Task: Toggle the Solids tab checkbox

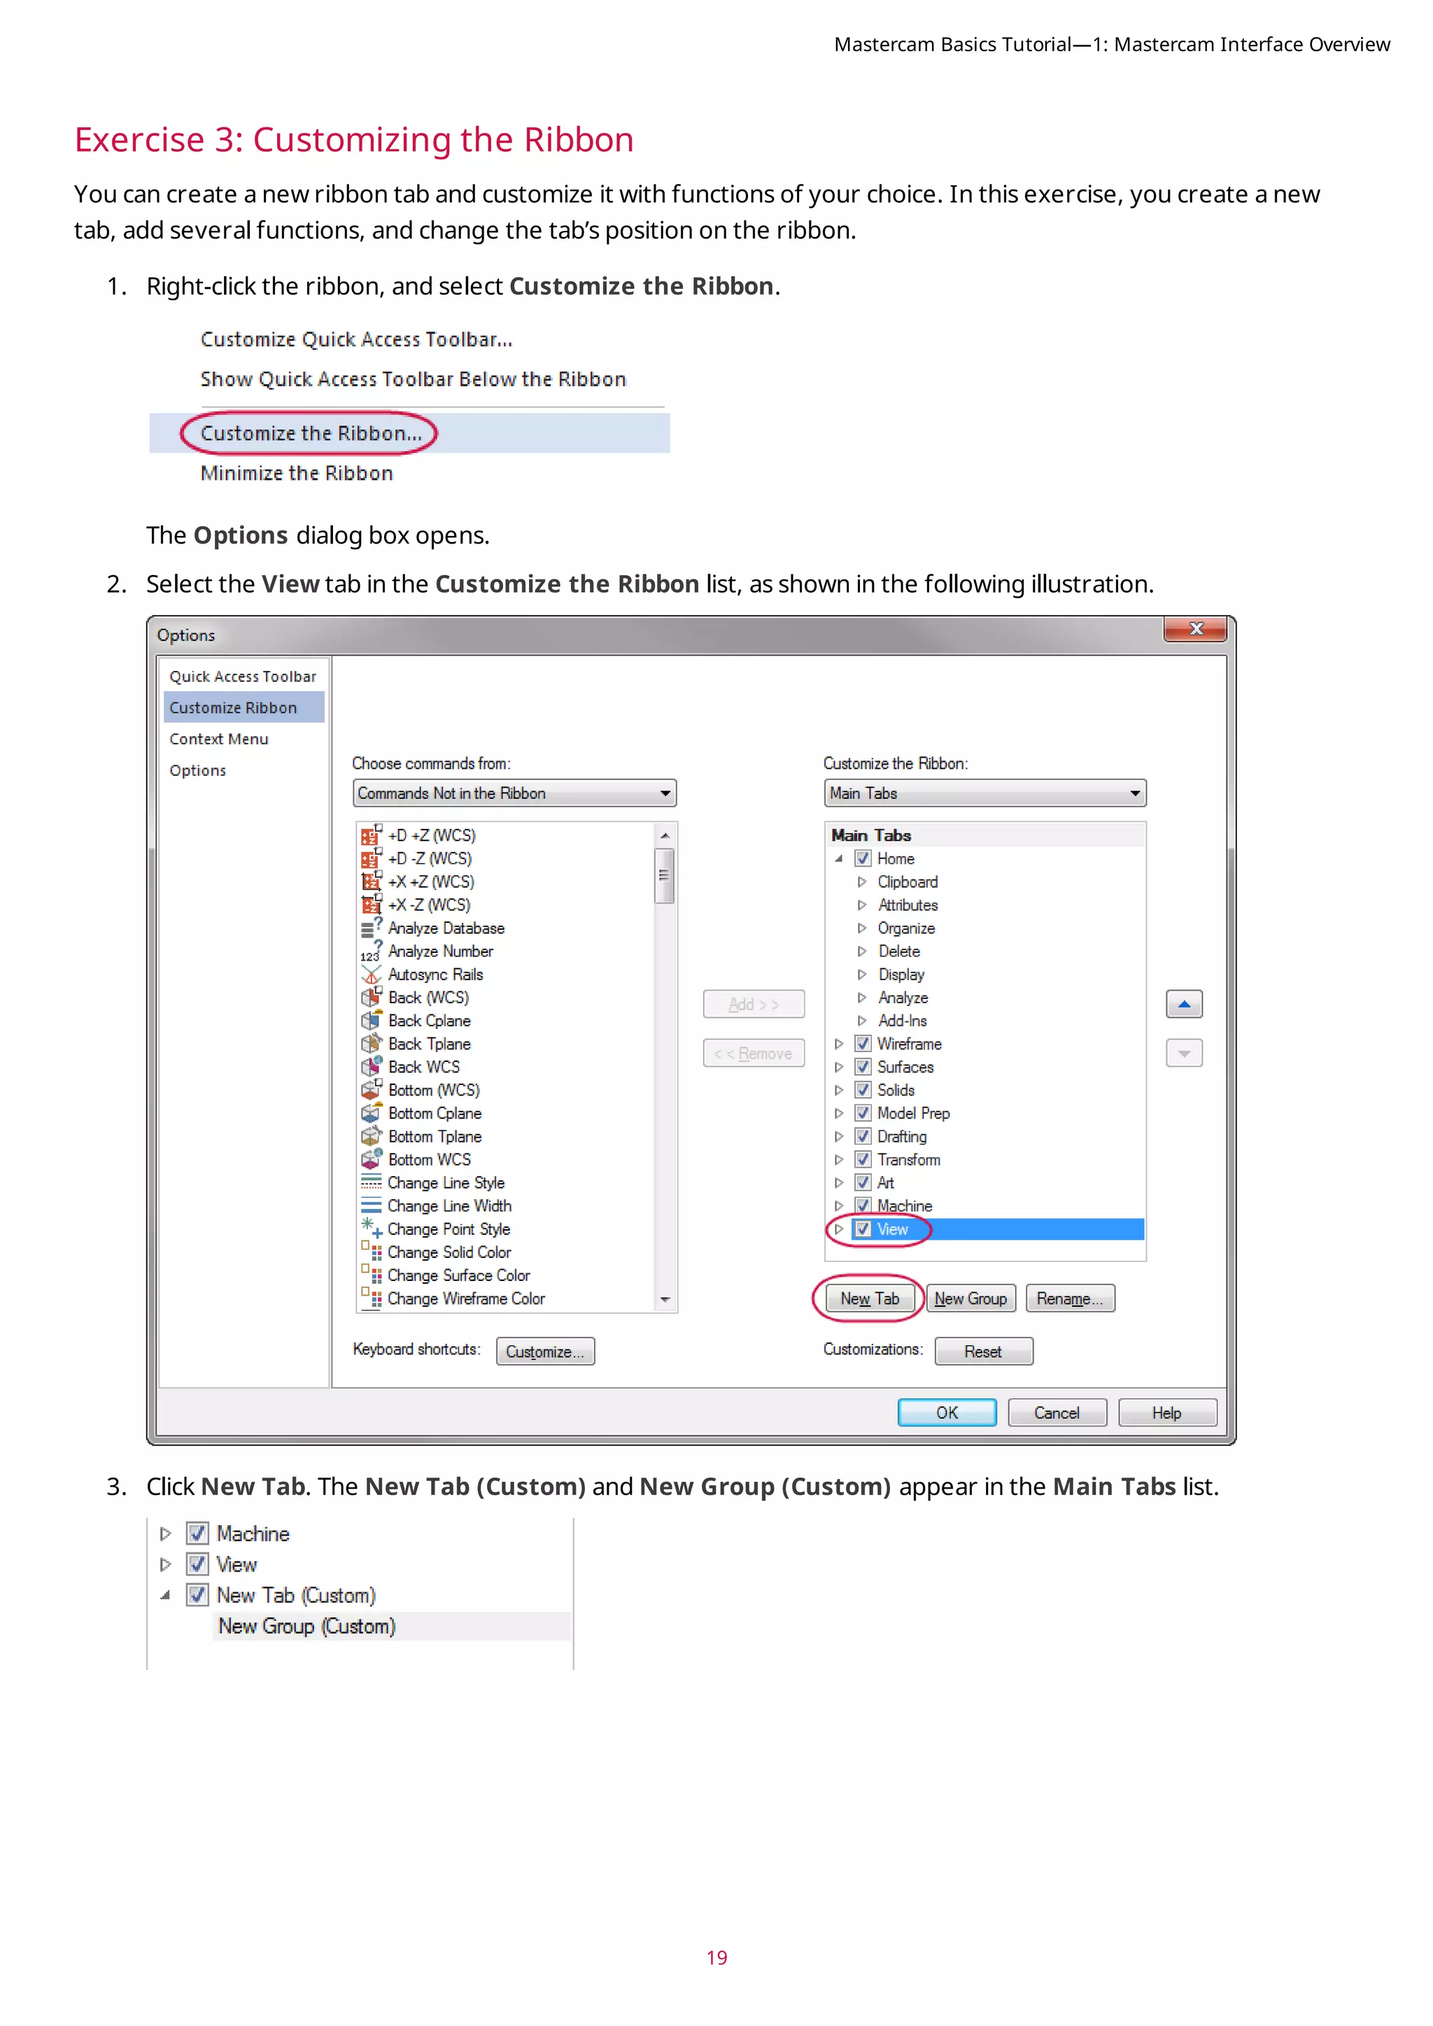Action: pyautogui.click(x=863, y=1091)
